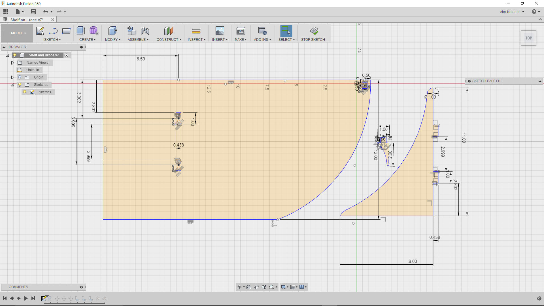Click the Model workspace tab
Viewport: 544px width, 306px height.
point(18,33)
